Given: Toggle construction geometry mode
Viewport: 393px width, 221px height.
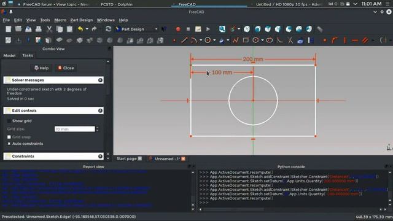Looking at the screenshot, I should point(311,40).
